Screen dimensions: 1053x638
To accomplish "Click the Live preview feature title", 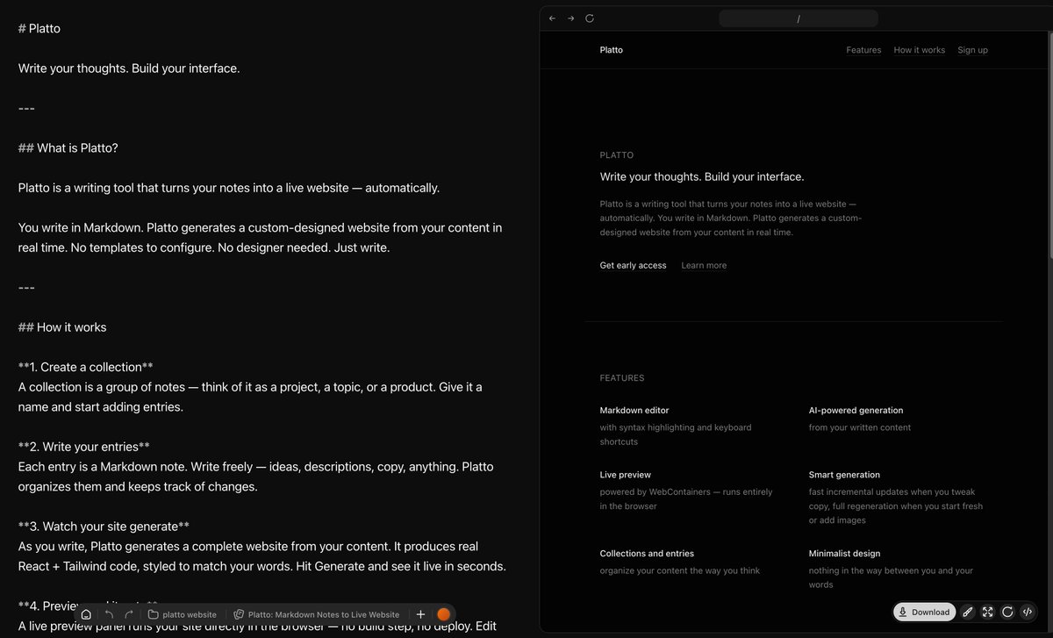I will click(x=626, y=475).
